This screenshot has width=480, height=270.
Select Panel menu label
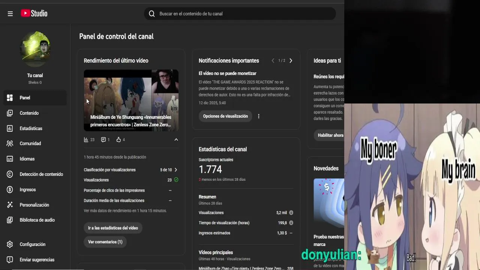point(25,97)
